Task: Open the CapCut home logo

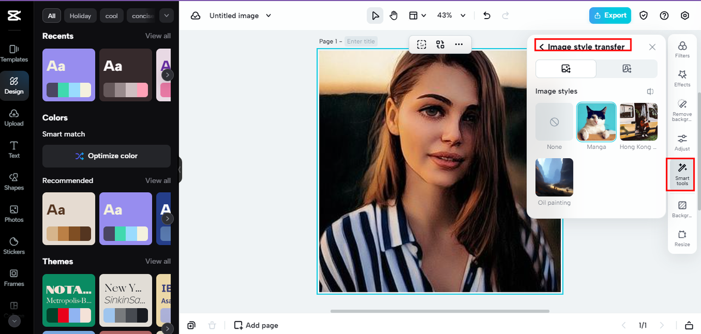Action: pyautogui.click(x=14, y=16)
